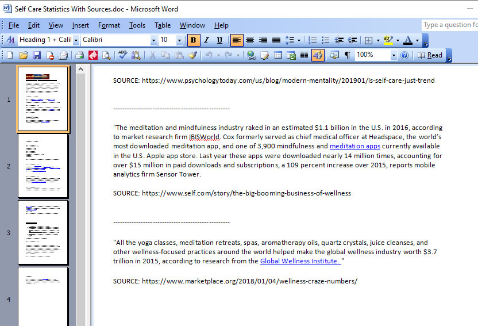The image size is (478, 326).
Task: Open the 100% zoom dropdown arrow
Action: [394, 55]
